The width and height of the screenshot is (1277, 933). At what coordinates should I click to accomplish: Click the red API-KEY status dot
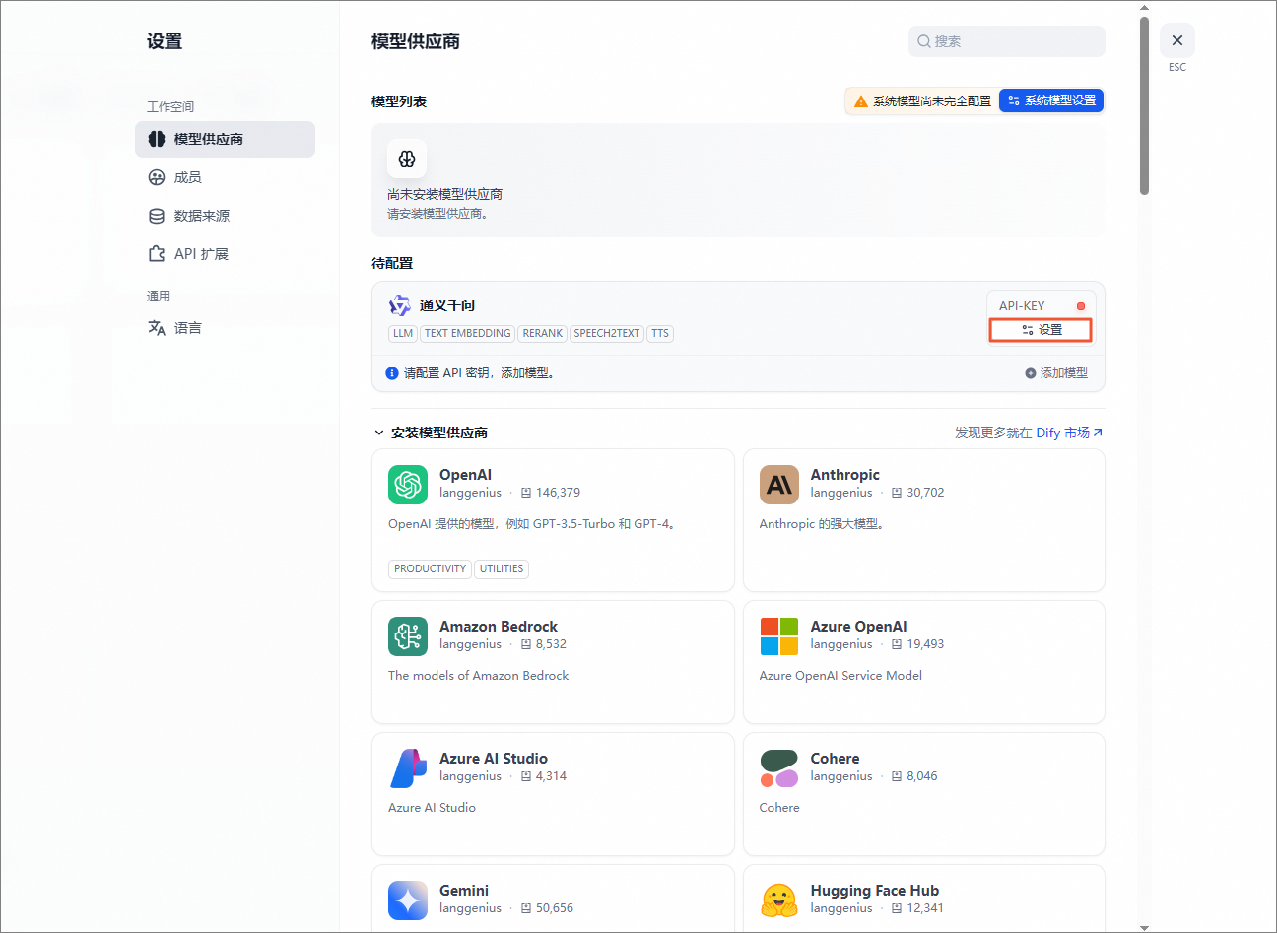pyautogui.click(x=1081, y=306)
